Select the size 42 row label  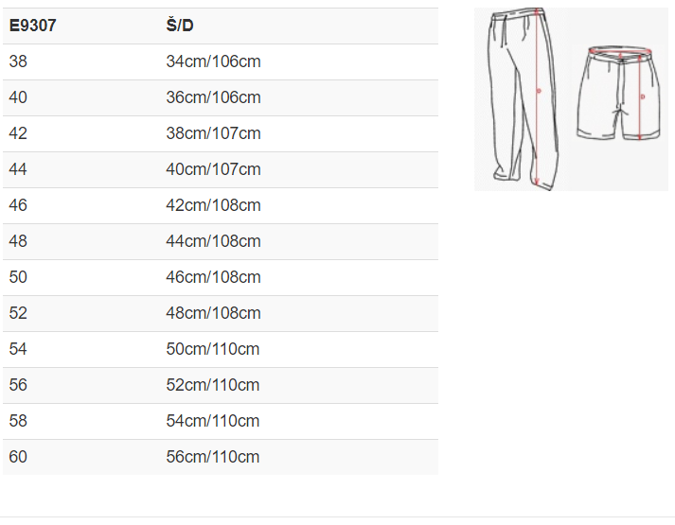[x=18, y=133]
